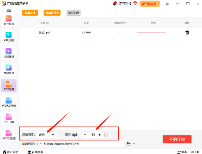Click the red heart diamond icon
The image size is (202, 154).
(x=135, y=3)
